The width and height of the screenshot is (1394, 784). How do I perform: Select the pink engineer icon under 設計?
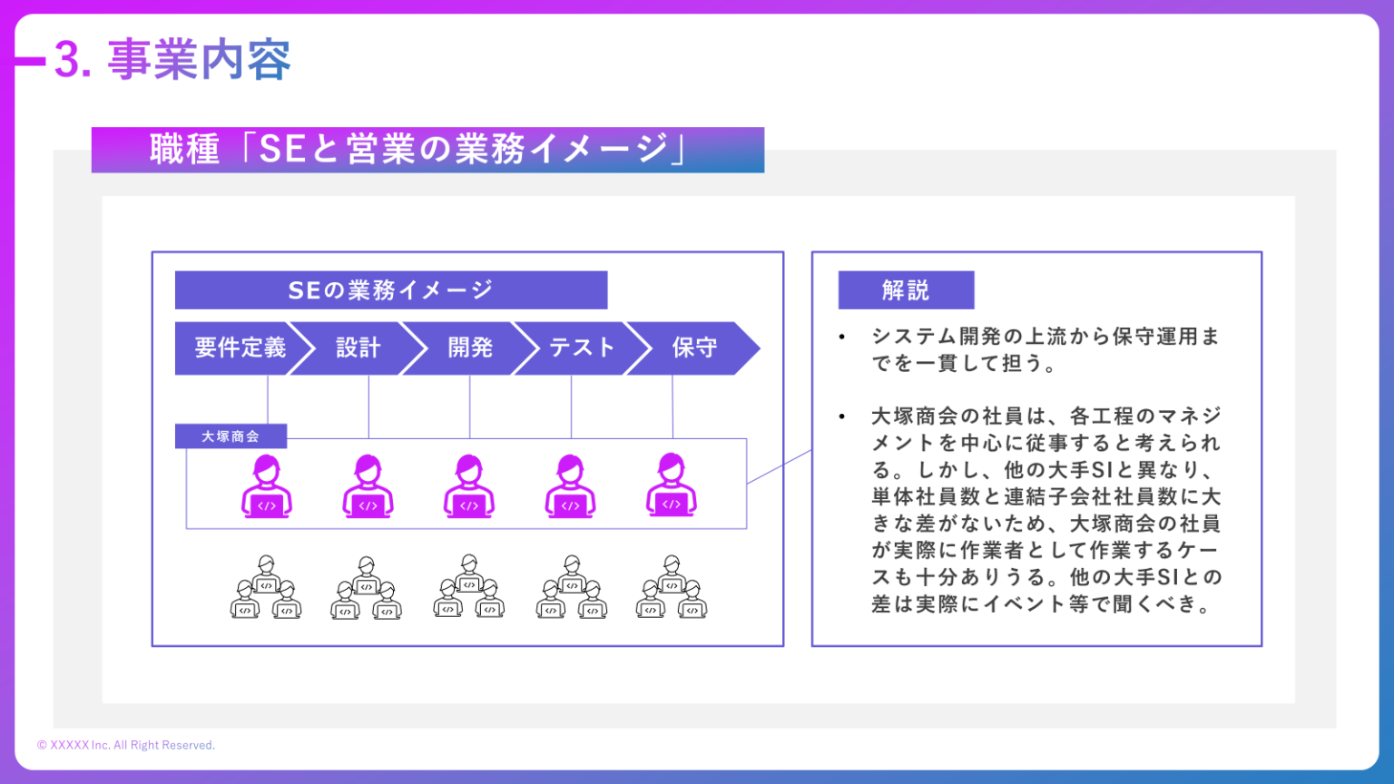(x=368, y=487)
